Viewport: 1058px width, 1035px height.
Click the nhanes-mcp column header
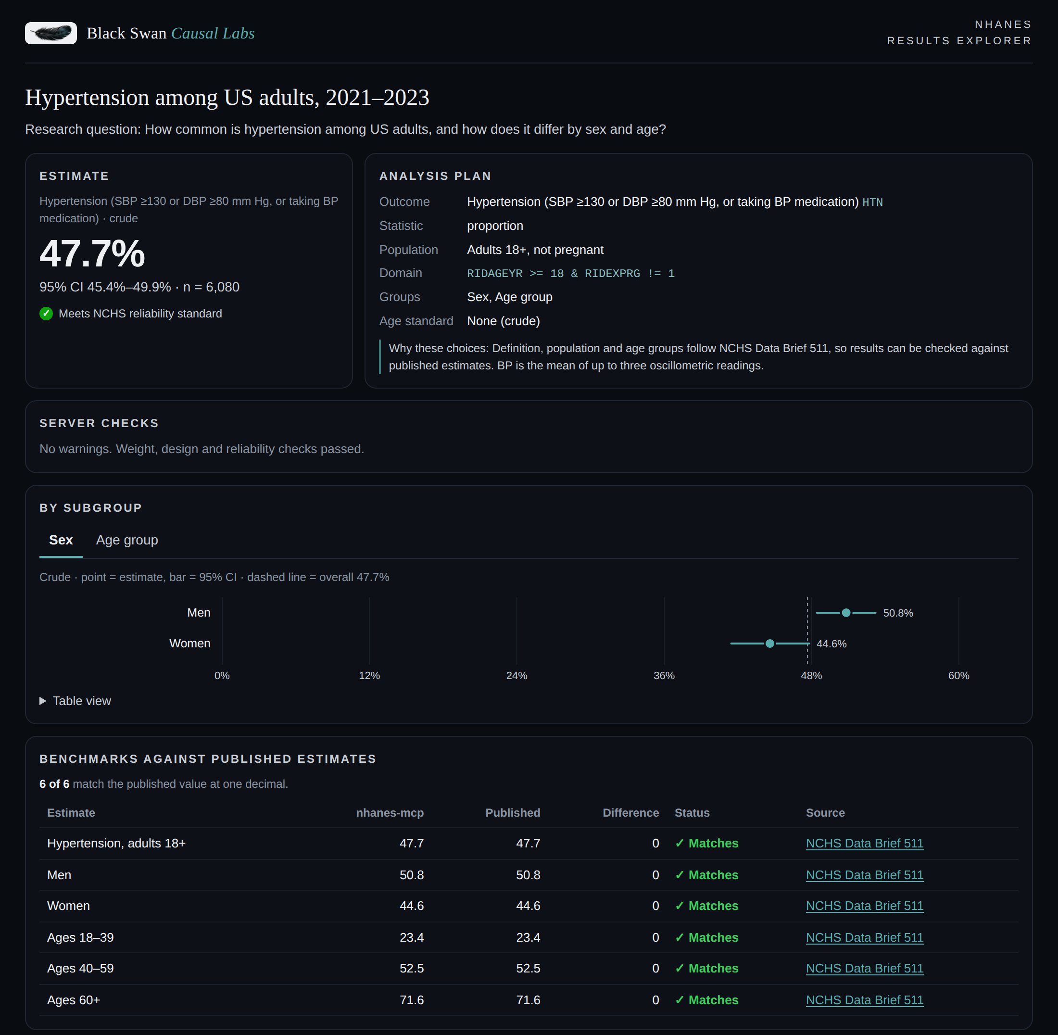pyautogui.click(x=390, y=813)
